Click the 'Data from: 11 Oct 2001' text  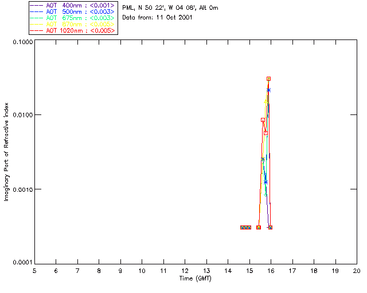click(157, 18)
